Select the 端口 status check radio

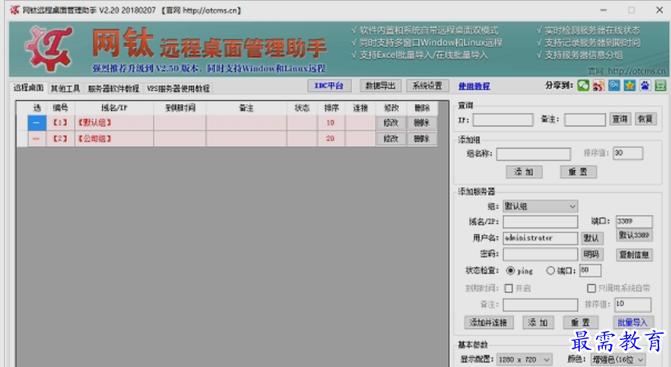550,270
